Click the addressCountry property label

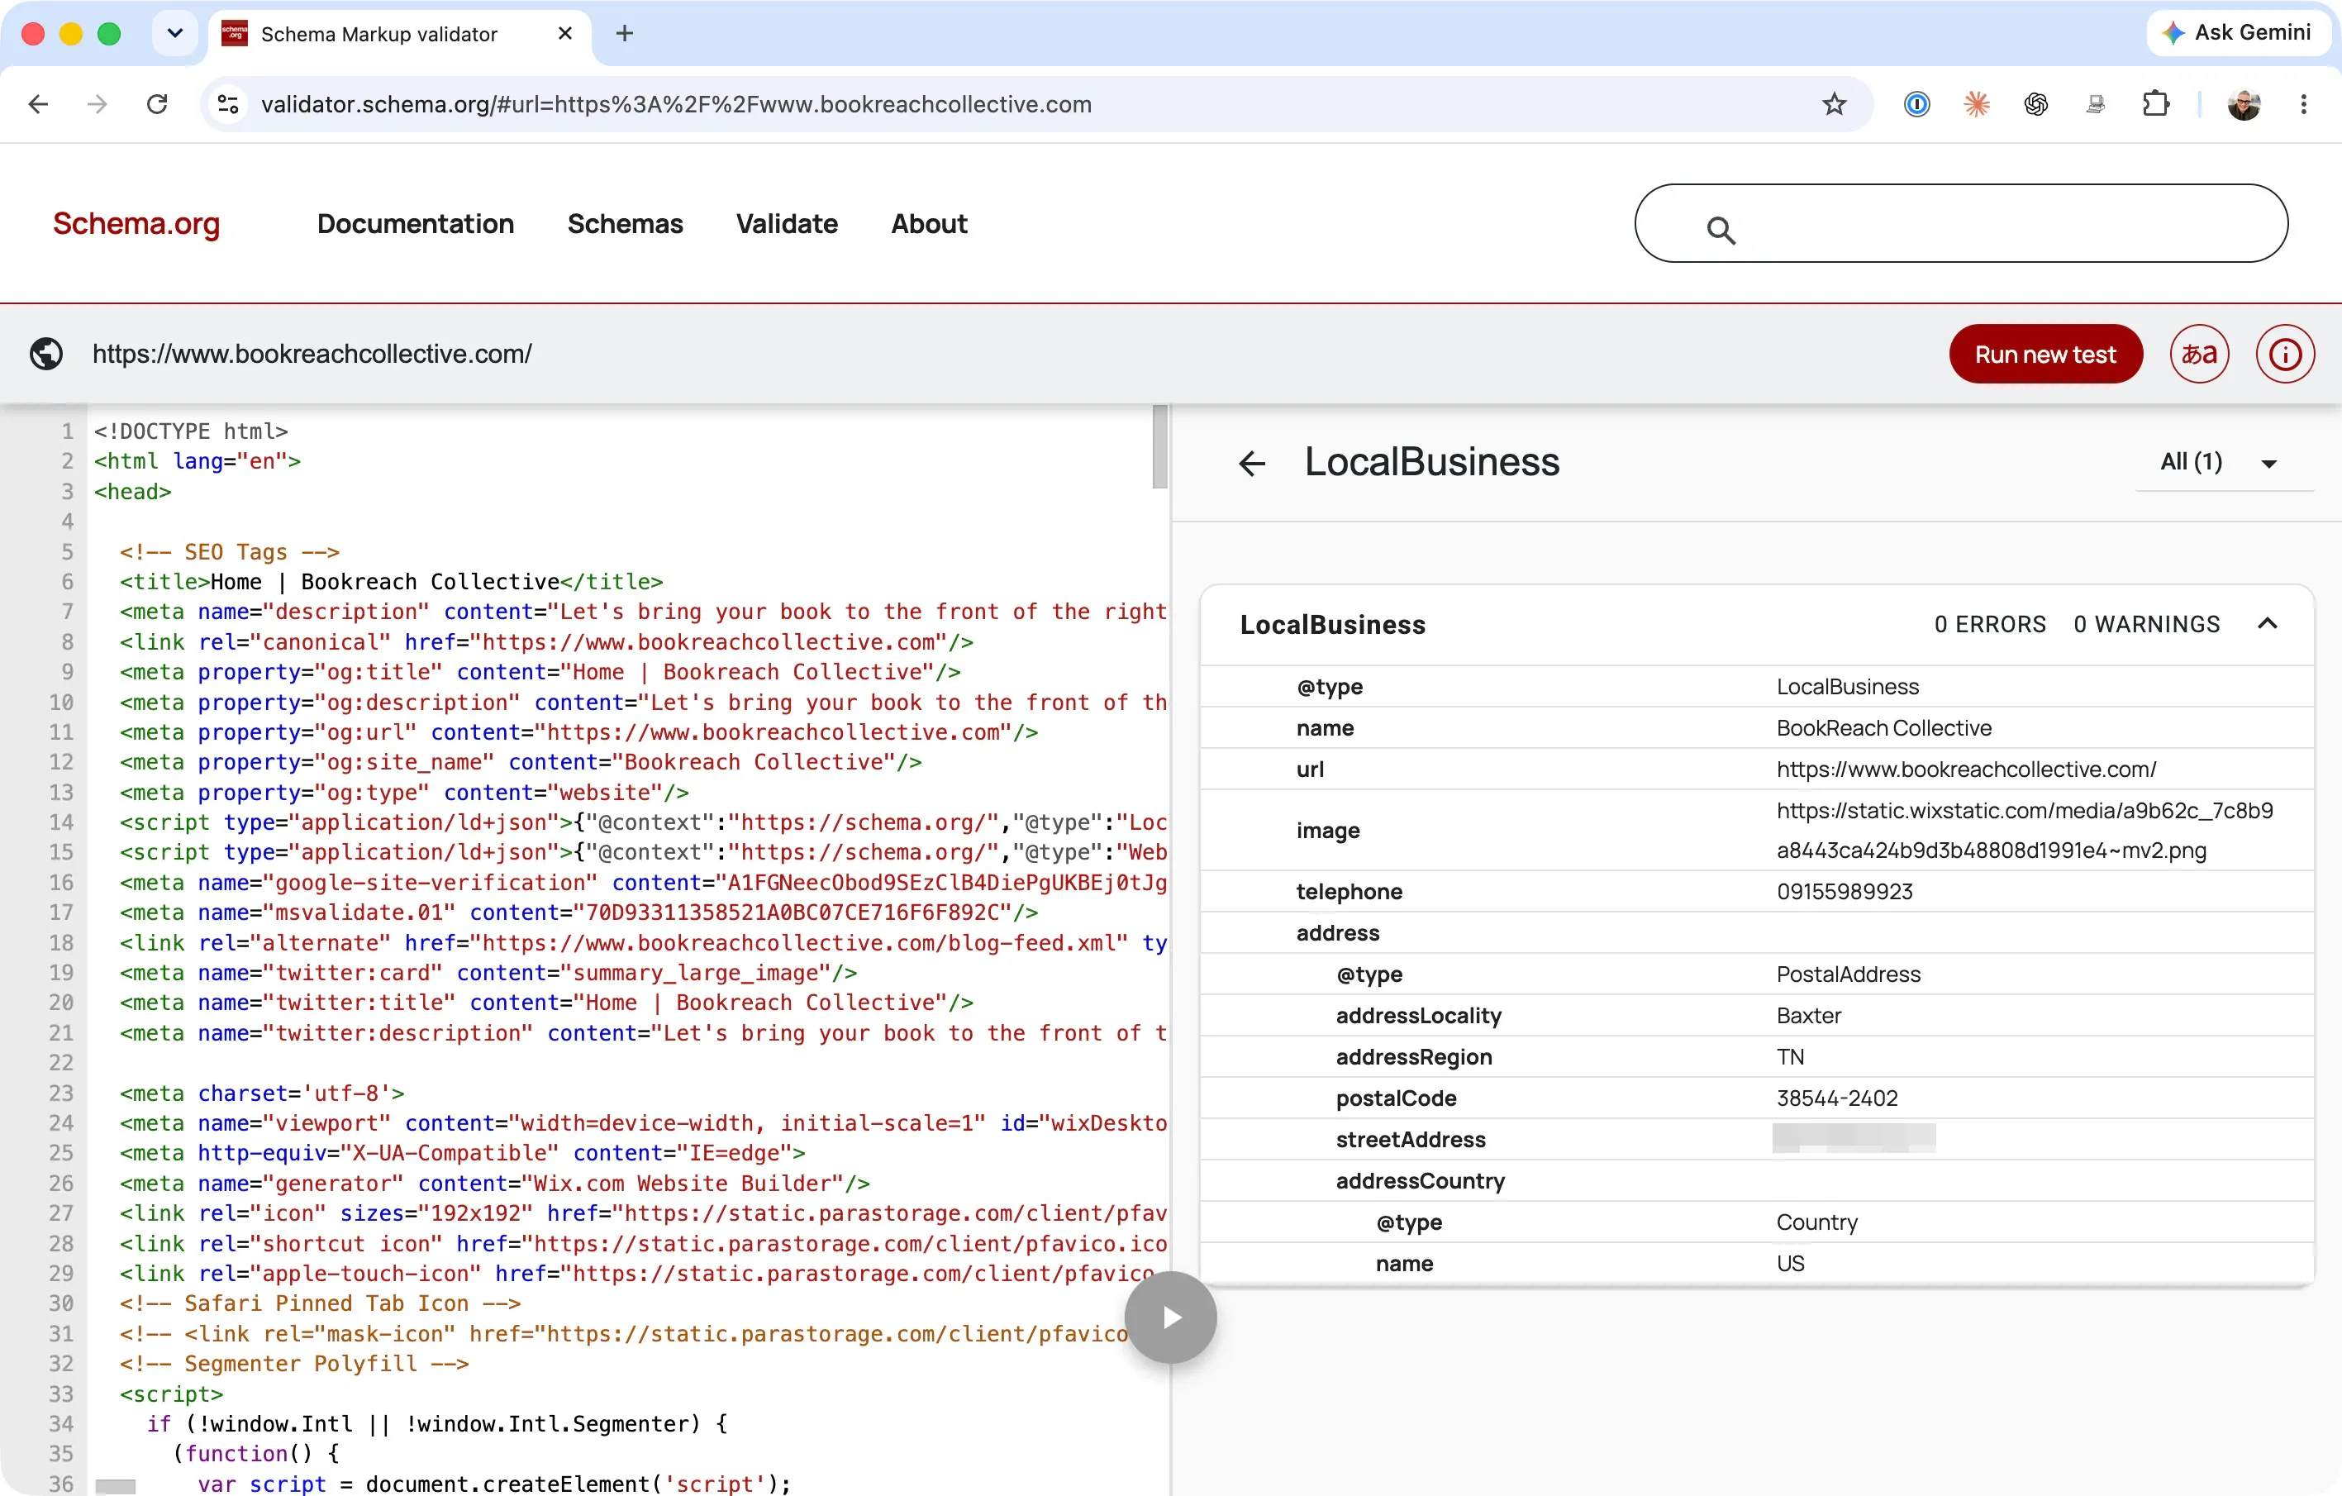click(1420, 1181)
